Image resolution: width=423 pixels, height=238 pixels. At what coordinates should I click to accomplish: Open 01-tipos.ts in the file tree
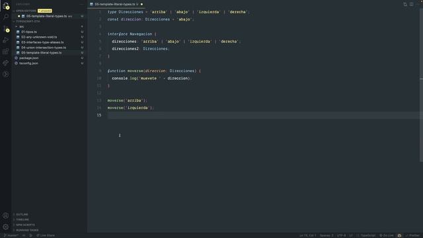coord(29,32)
